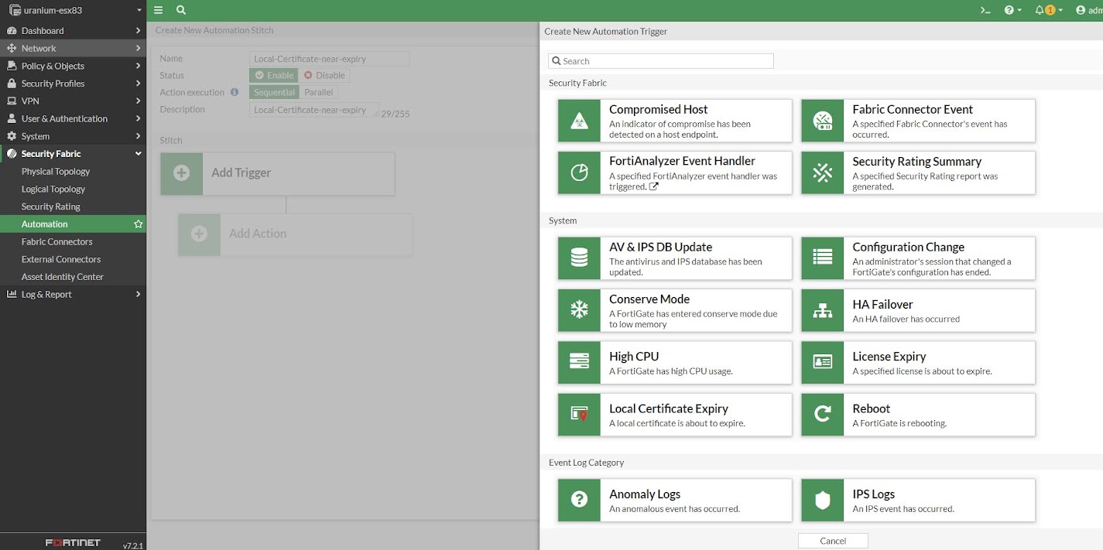Expand the Policy & Objects menu
1103x550 pixels.
73,66
